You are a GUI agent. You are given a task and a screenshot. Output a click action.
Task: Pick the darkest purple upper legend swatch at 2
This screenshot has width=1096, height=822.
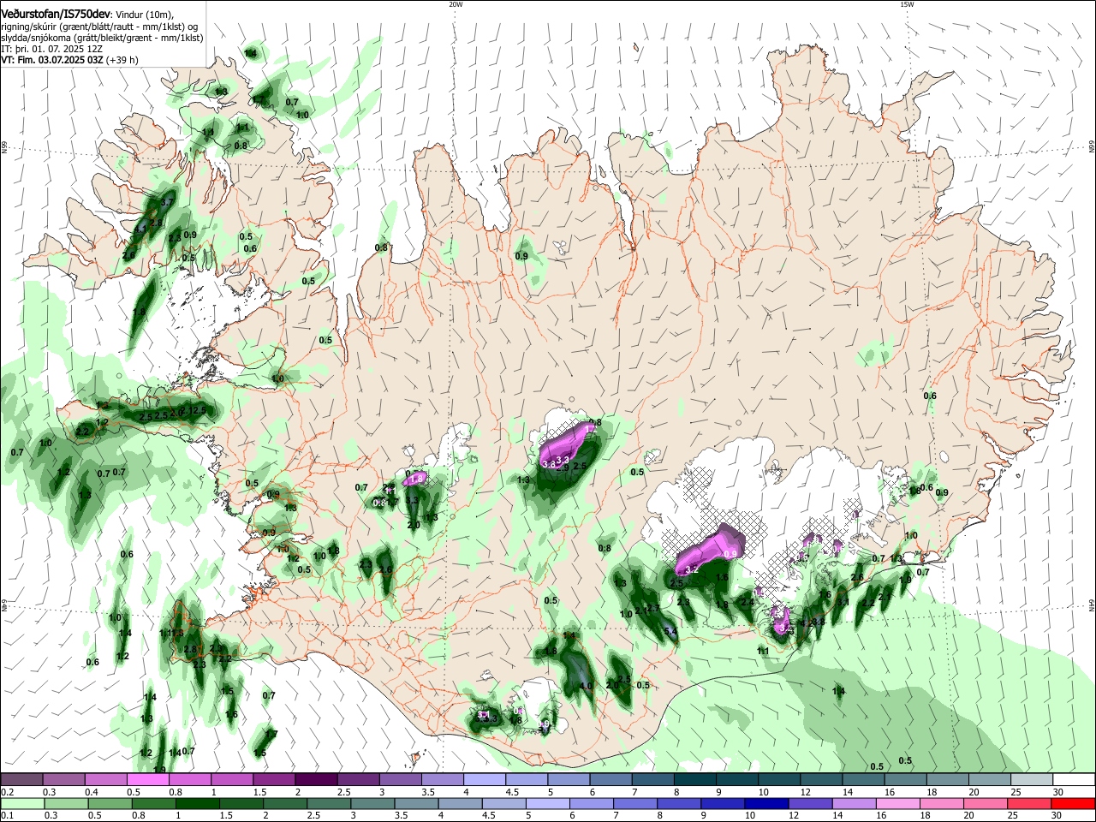tap(315, 779)
